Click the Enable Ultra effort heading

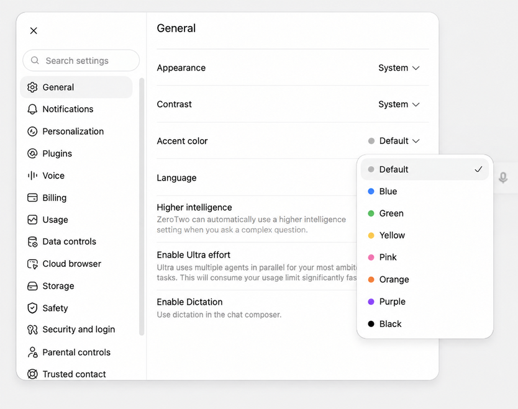194,255
